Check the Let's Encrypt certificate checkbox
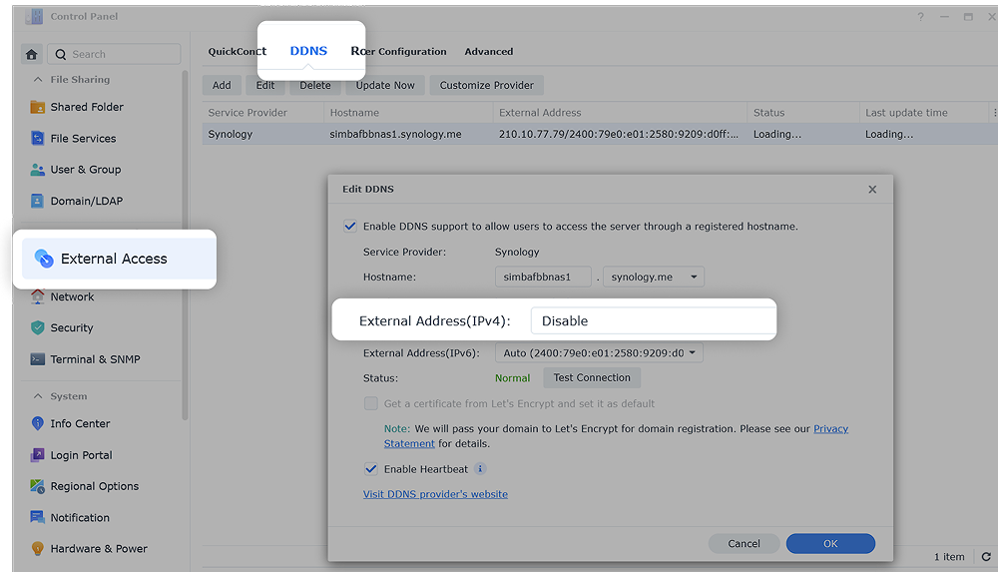998x572 pixels. [x=371, y=404]
